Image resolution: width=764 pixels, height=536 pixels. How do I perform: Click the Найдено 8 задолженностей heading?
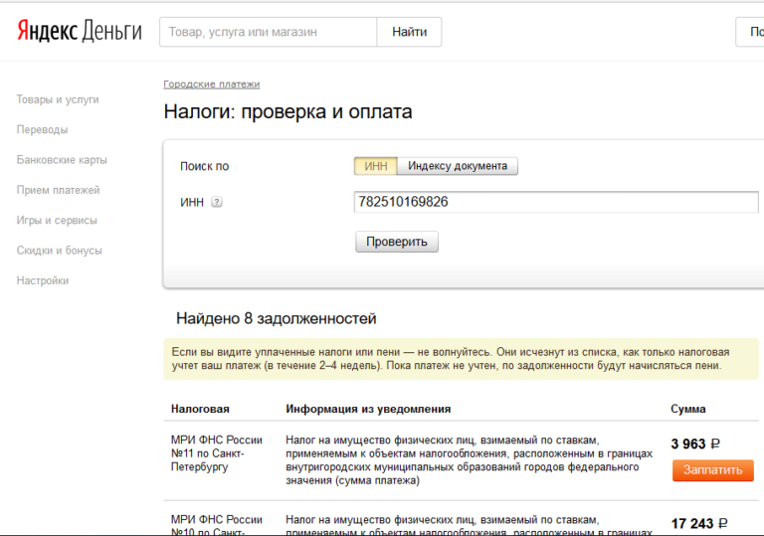277,318
